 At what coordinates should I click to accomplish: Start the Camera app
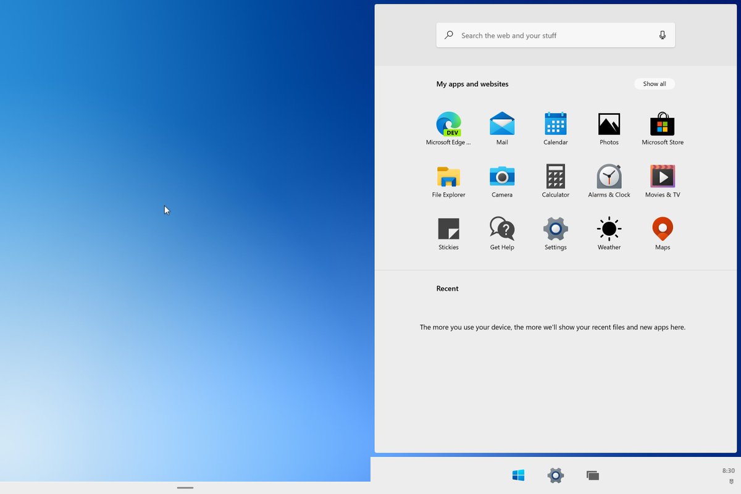[501, 177]
